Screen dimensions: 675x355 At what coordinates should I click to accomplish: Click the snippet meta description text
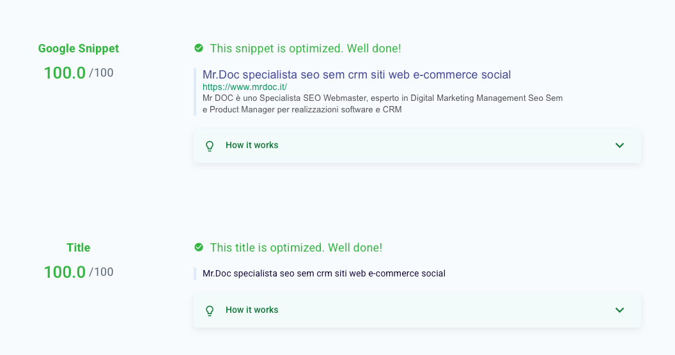(382, 103)
